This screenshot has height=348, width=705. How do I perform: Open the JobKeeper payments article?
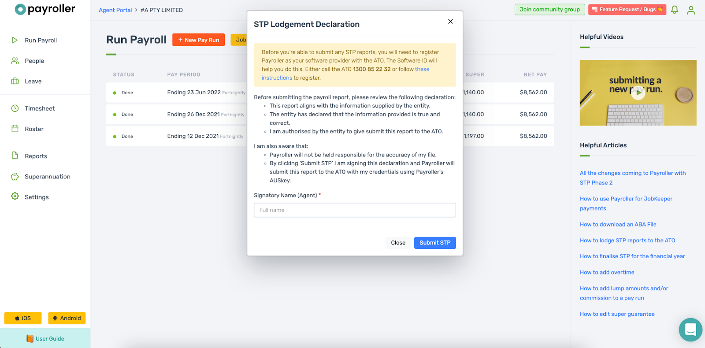point(626,204)
